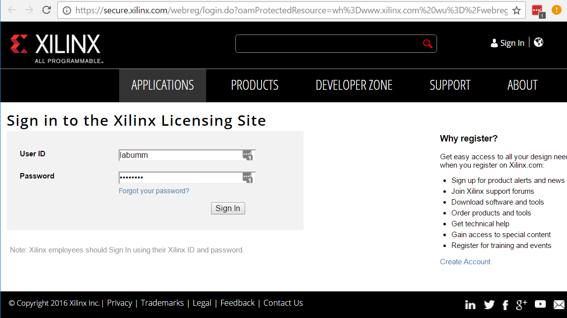Viewport: 567px width, 318px height.
Task: Click the red search magnifier icon
Action: [428, 43]
